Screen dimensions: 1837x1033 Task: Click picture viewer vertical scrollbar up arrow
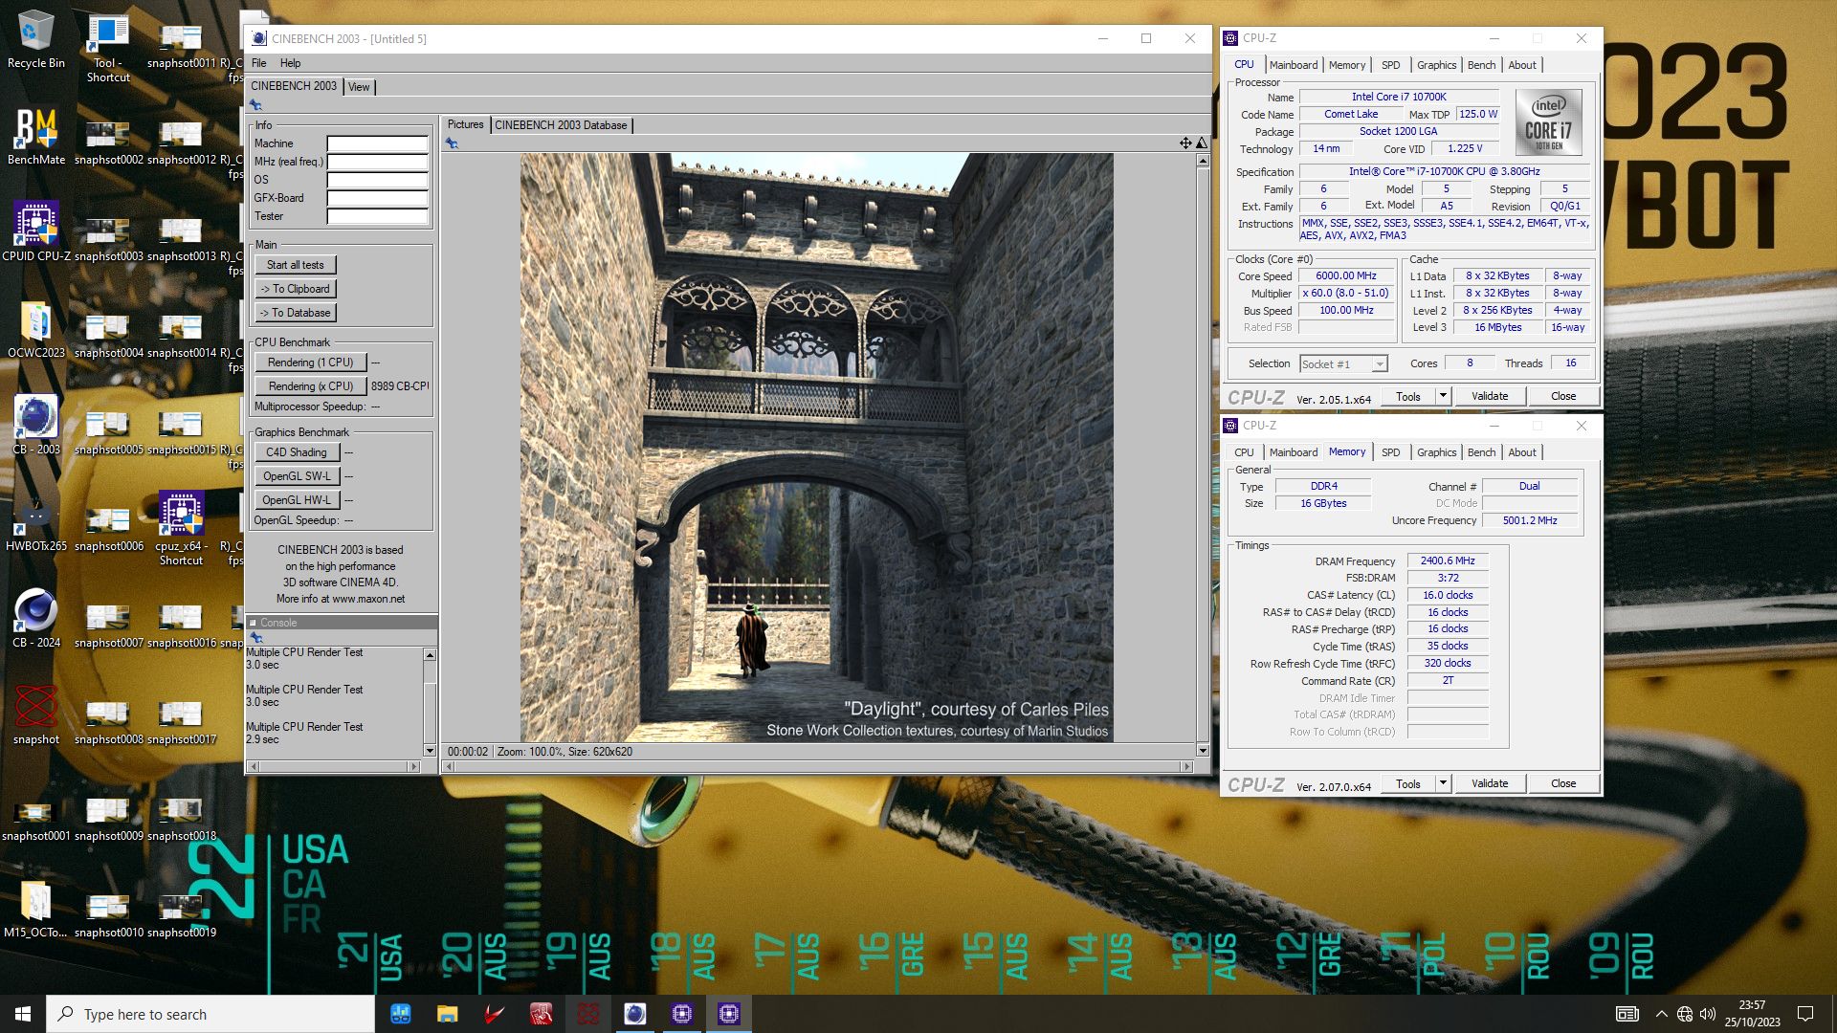(1203, 161)
